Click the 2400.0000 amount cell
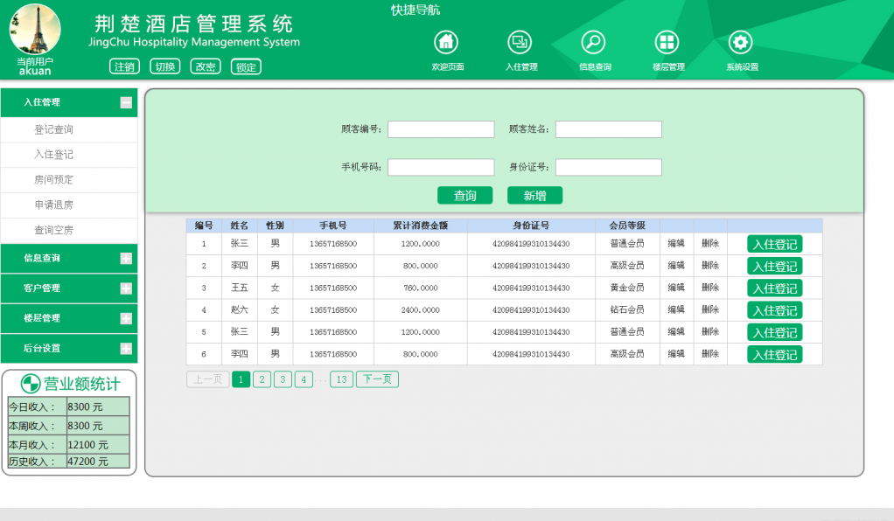The width and height of the screenshot is (894, 521). pyautogui.click(x=421, y=310)
